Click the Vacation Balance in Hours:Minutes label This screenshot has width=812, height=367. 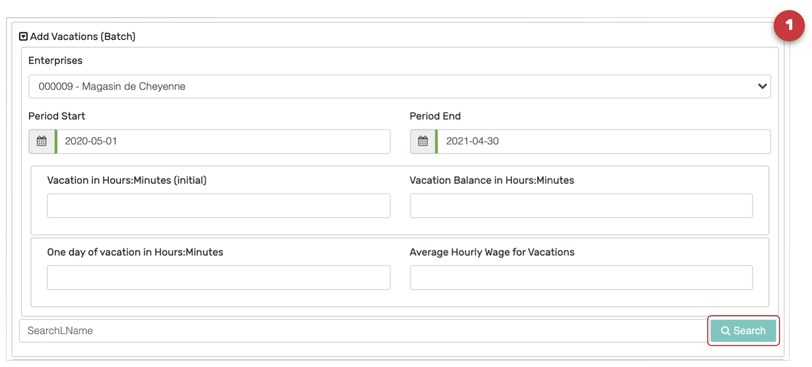click(x=492, y=180)
